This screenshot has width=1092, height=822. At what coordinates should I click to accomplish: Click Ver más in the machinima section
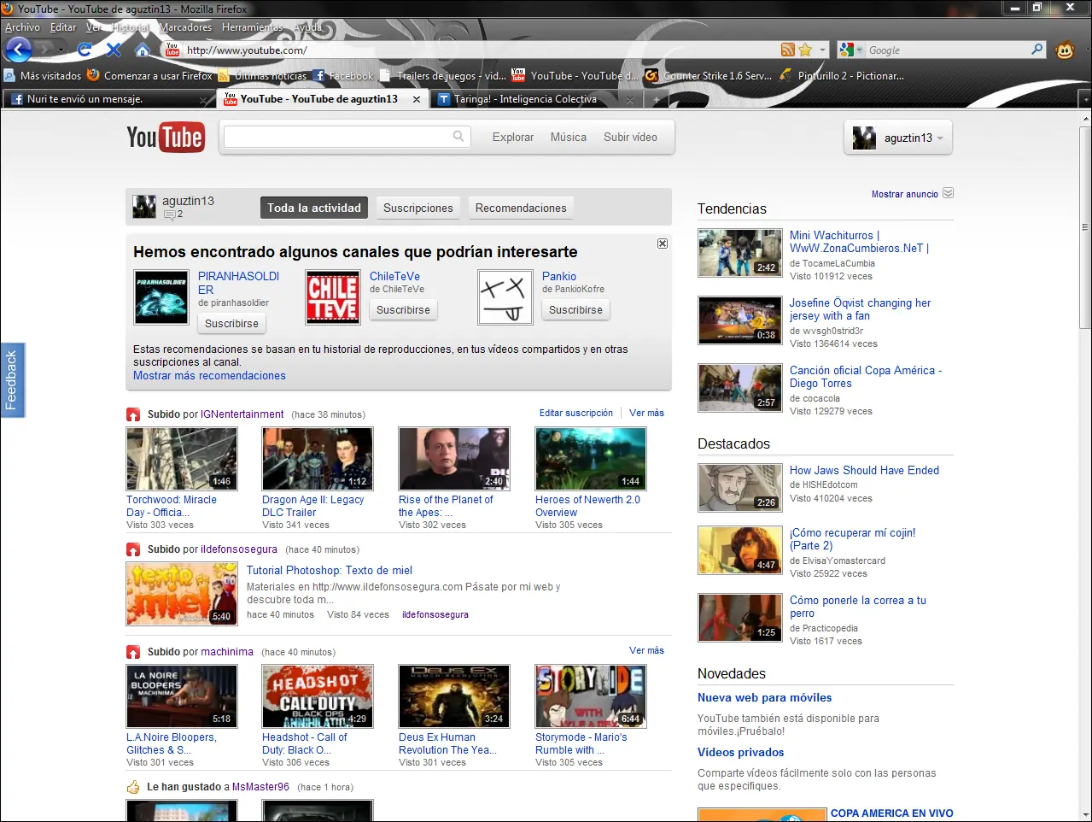[x=646, y=650]
